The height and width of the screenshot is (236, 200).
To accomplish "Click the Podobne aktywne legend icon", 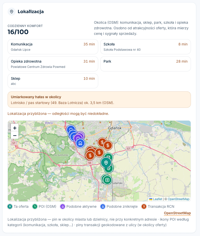I will (x=63, y=206).
